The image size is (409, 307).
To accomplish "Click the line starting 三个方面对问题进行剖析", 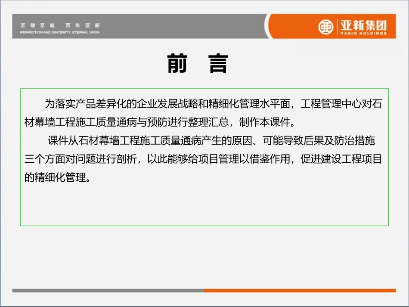I will pyautogui.click(x=203, y=159).
